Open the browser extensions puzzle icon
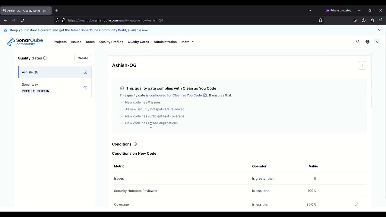Image resolution: width=386 pixels, height=217 pixels. click(x=372, y=20)
